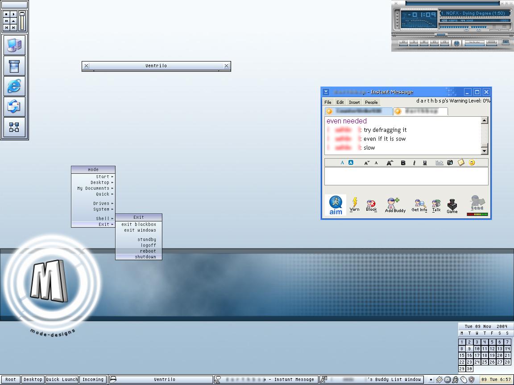514x385 pixels.
Task: Previous track in dock media controls
Action: [7, 28]
